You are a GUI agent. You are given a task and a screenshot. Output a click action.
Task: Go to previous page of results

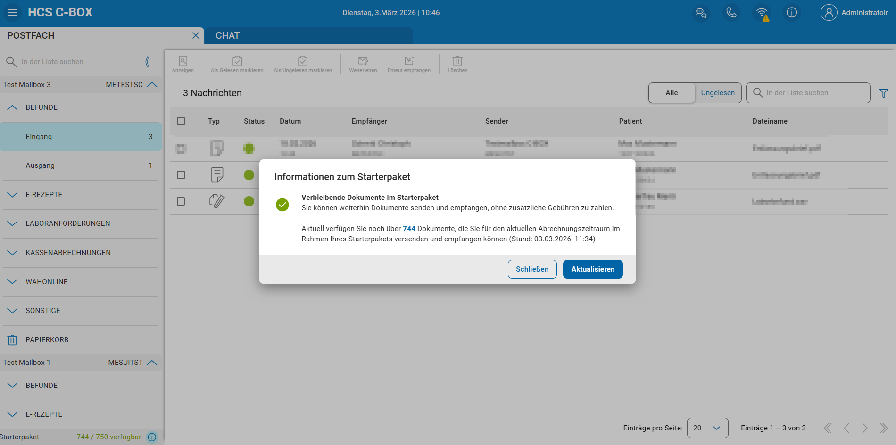coord(846,428)
